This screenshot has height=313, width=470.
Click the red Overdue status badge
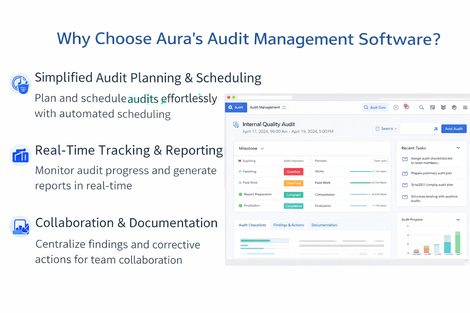(x=293, y=172)
